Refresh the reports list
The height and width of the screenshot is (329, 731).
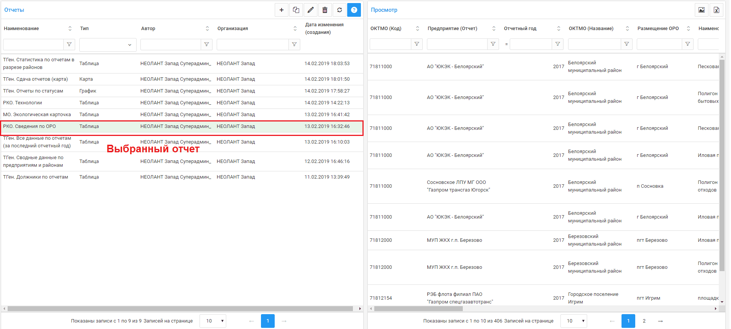click(340, 10)
